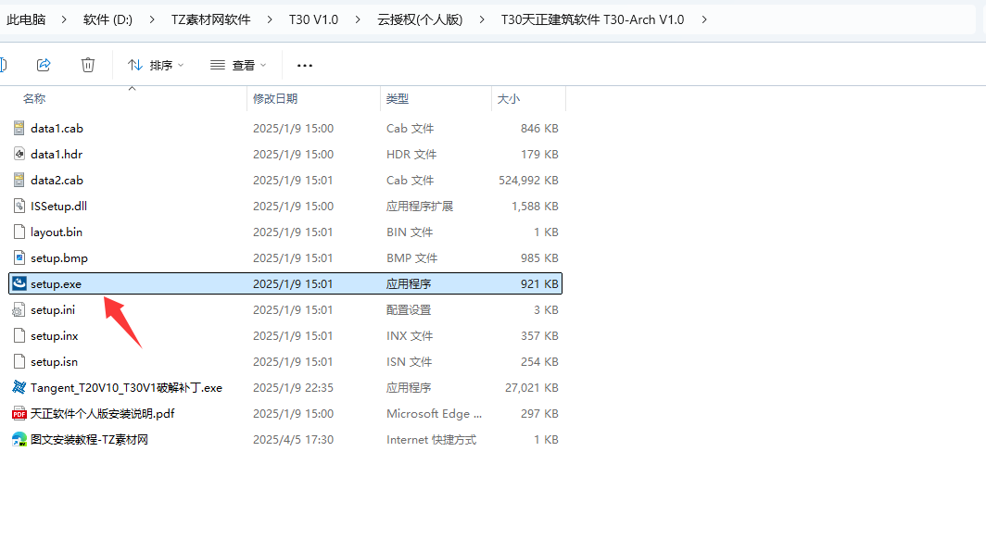Expand chevron after T30 V1.0 breadcrumb
The width and height of the screenshot is (986, 552).
358,19
